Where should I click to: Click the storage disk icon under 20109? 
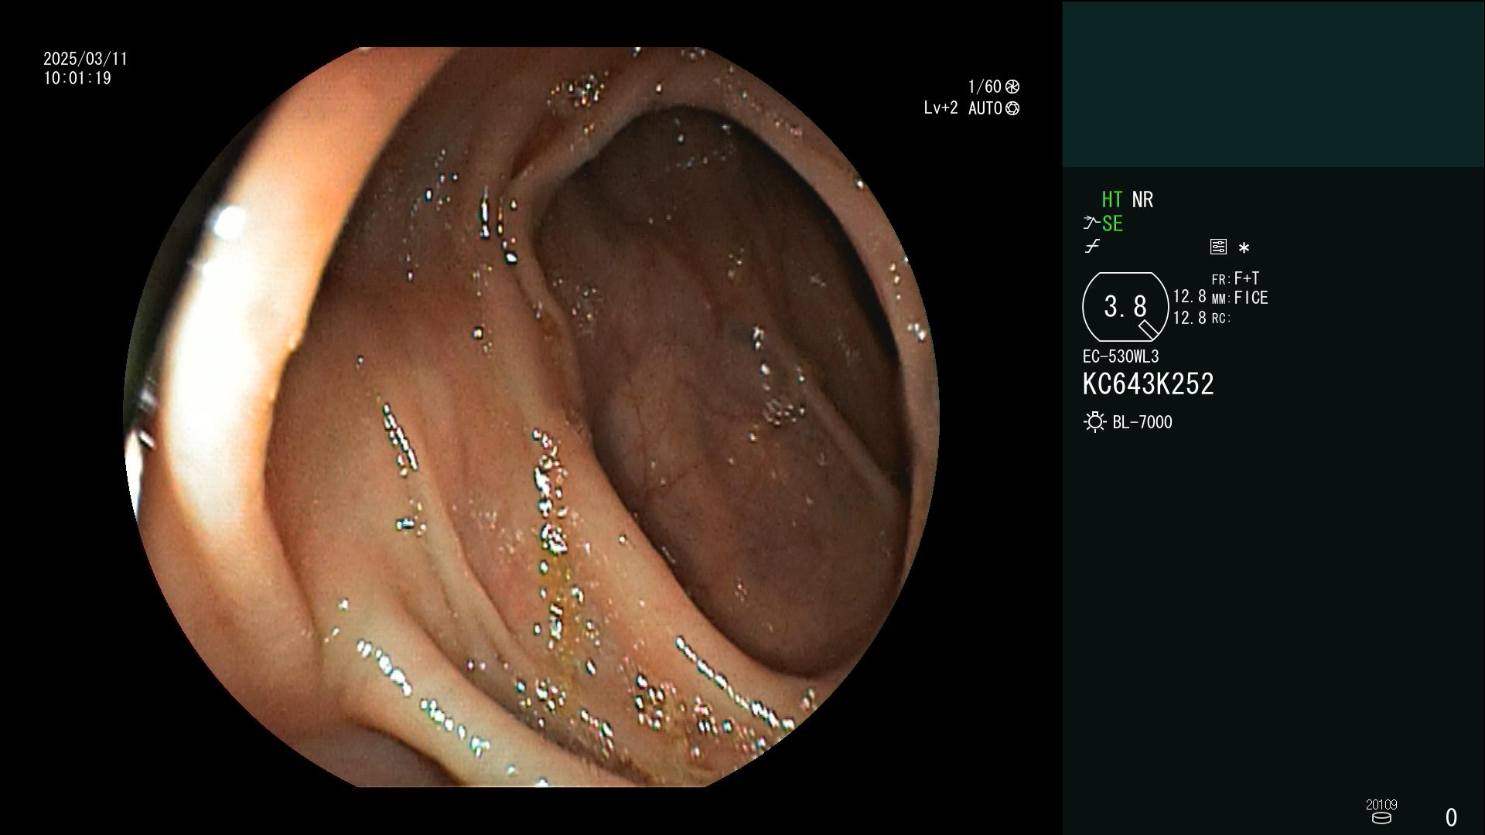(1381, 818)
